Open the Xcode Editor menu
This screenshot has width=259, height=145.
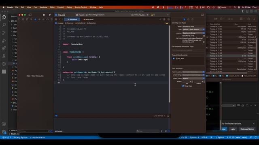[52, 7]
